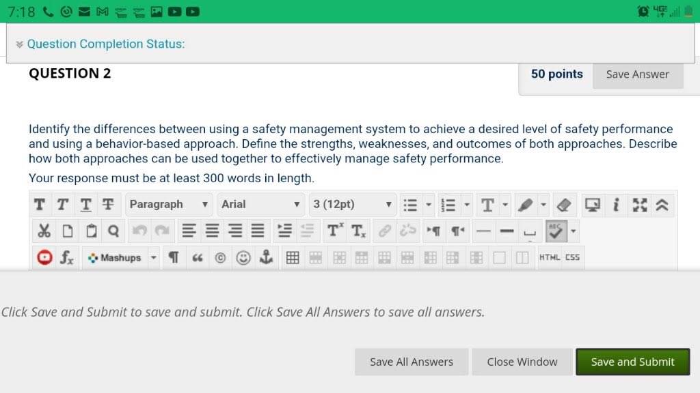
Task: Paste from clipboard icon
Action: click(91, 231)
